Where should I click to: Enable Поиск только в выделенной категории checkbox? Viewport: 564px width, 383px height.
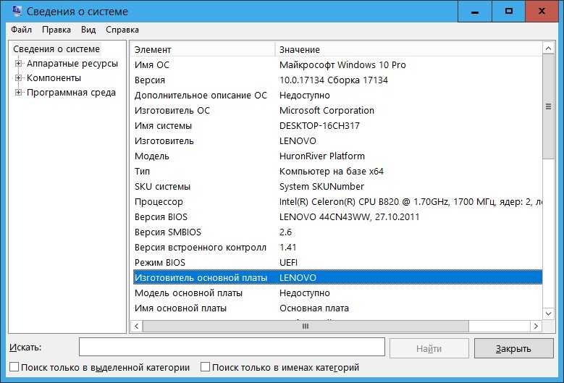(x=14, y=367)
